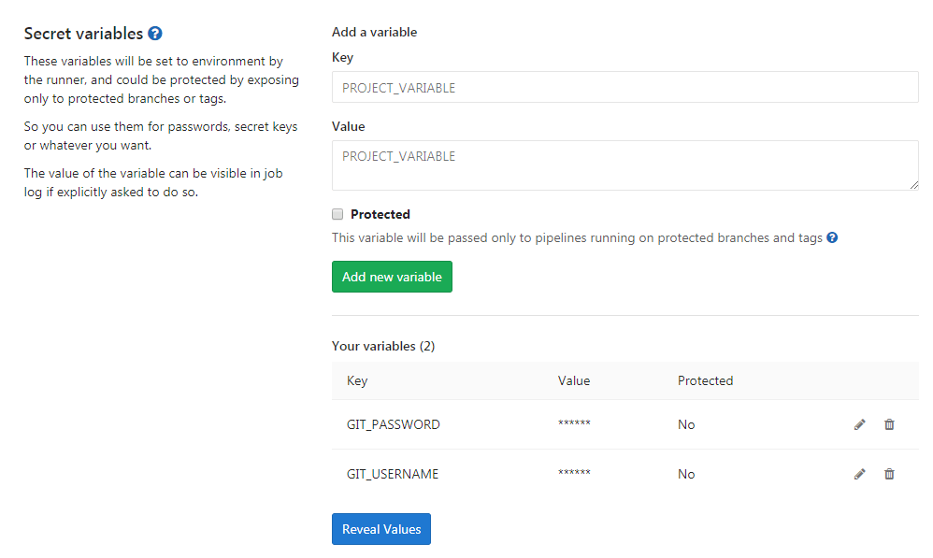Image resolution: width=933 pixels, height=558 pixels.
Task: Grab the Value textarea resize handle
Action: [914, 186]
